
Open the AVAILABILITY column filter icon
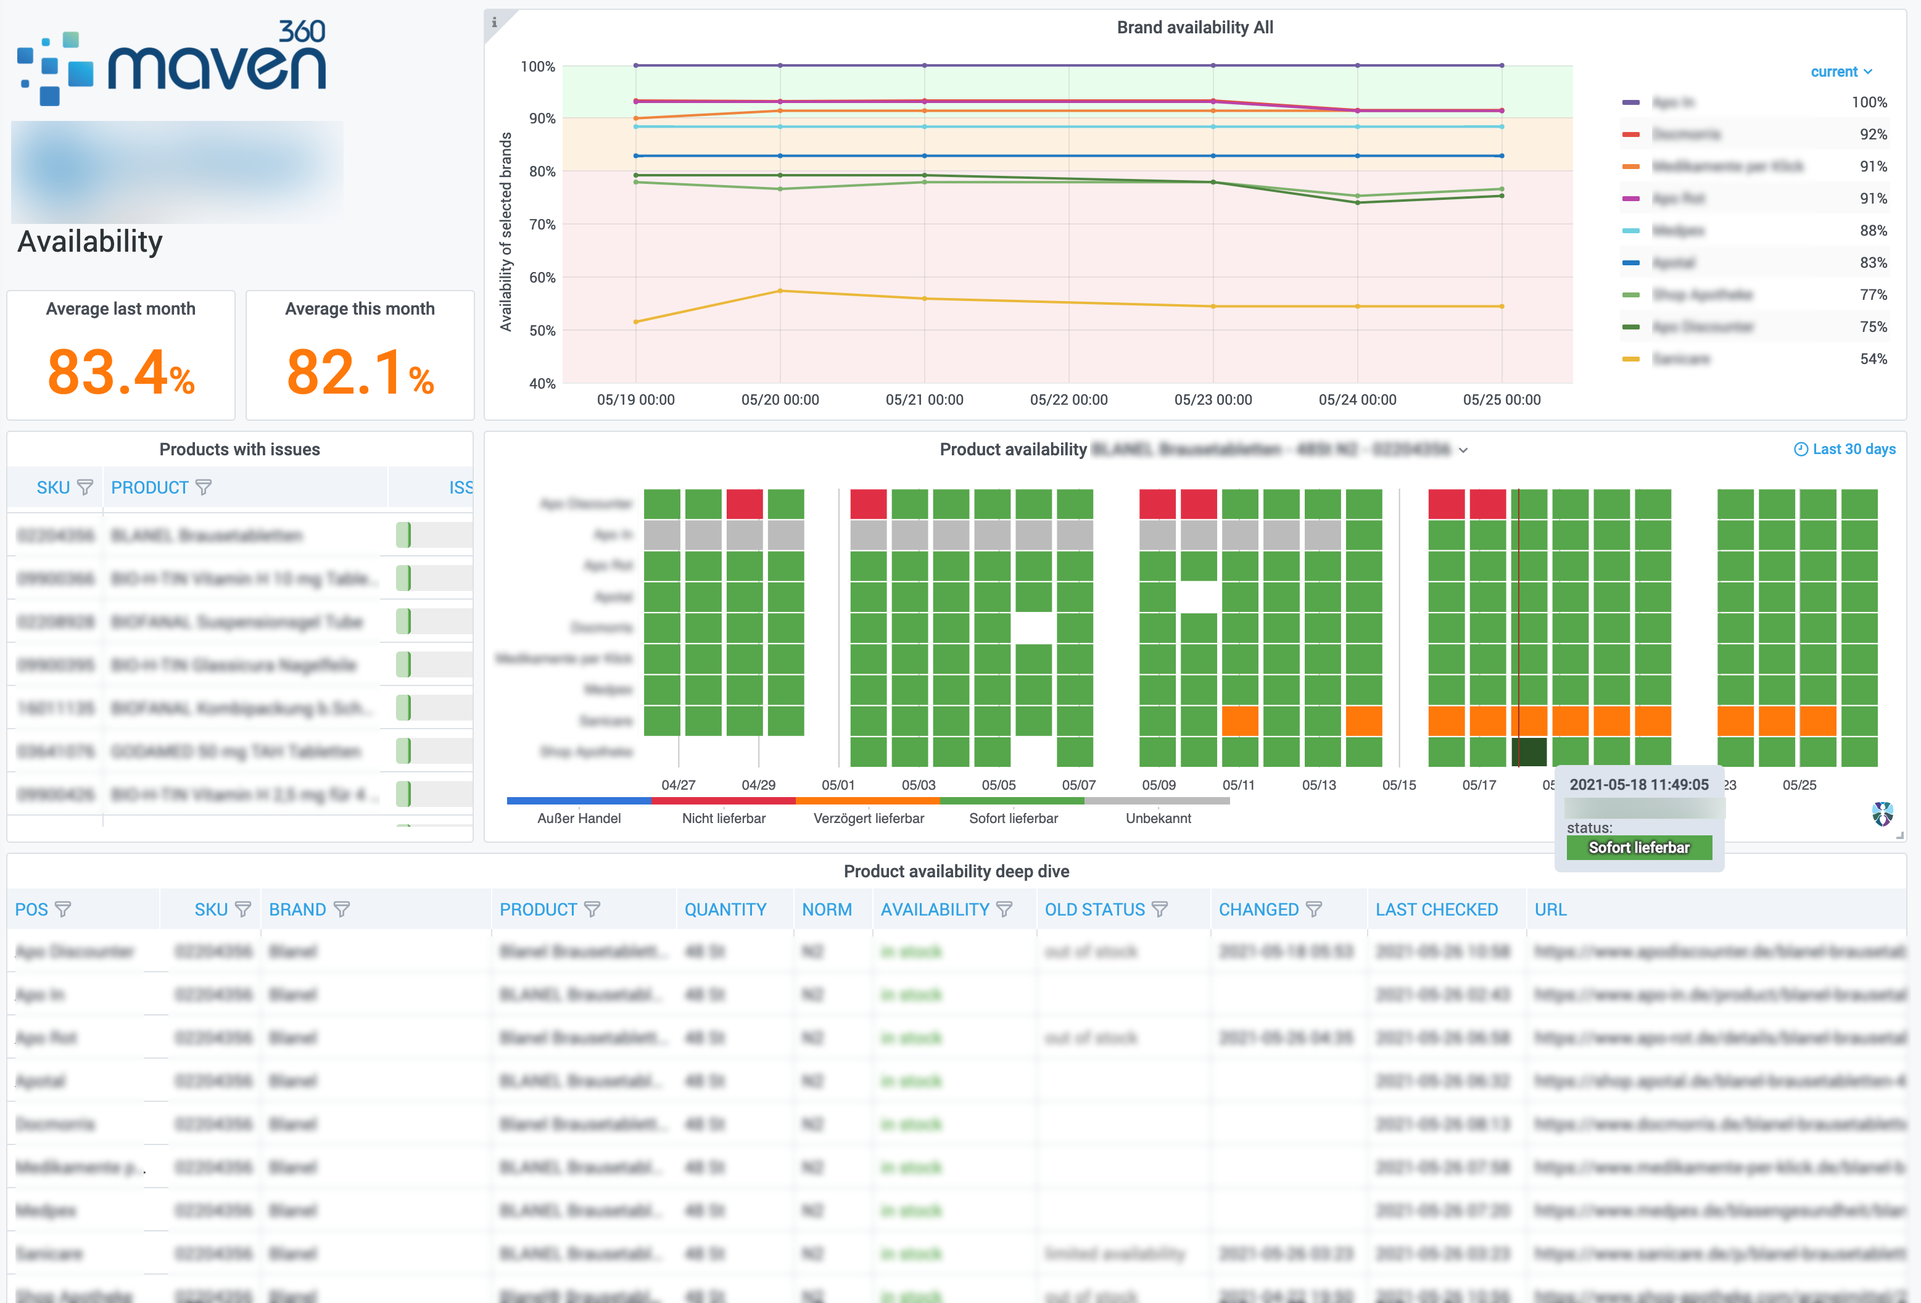click(1004, 909)
